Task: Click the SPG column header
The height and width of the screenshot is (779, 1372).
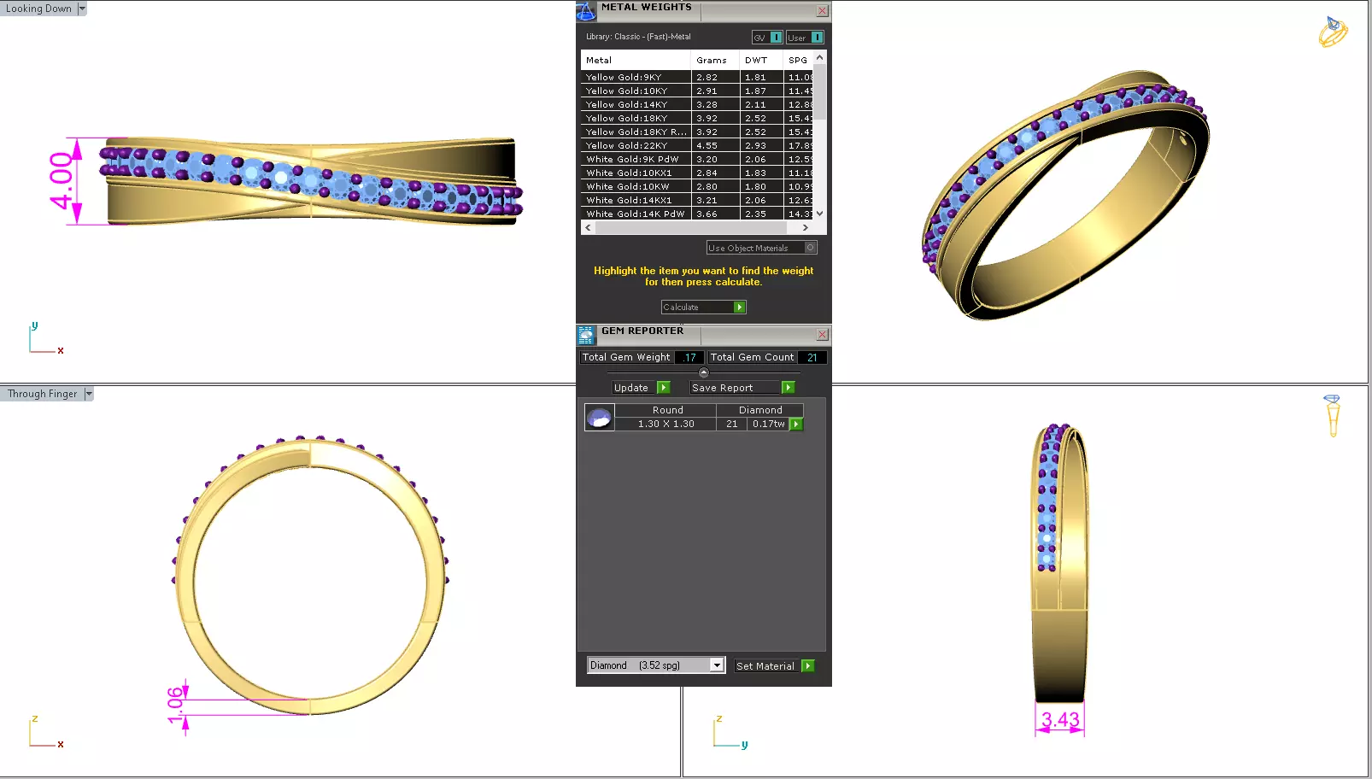Action: (799, 61)
